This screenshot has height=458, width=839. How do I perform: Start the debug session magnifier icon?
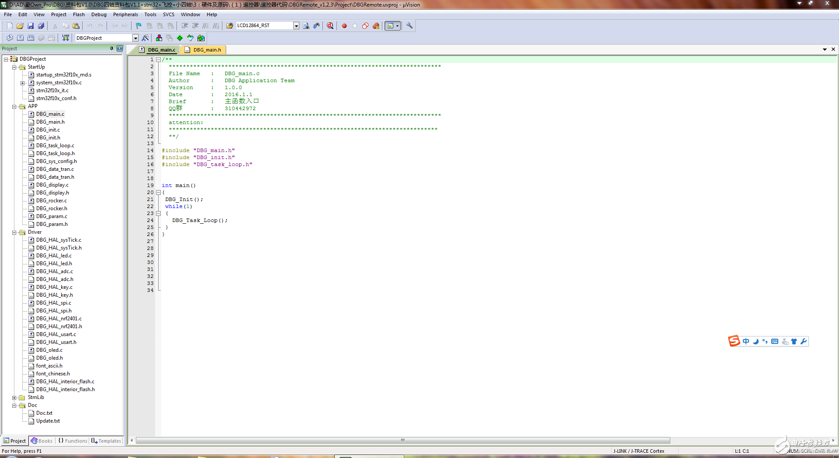(330, 26)
